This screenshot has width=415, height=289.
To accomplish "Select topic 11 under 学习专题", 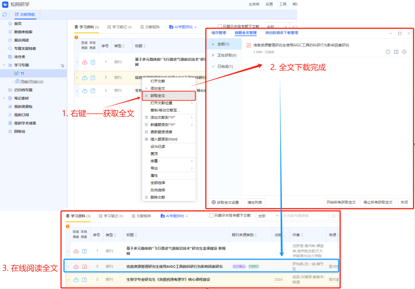I will 33,73.
